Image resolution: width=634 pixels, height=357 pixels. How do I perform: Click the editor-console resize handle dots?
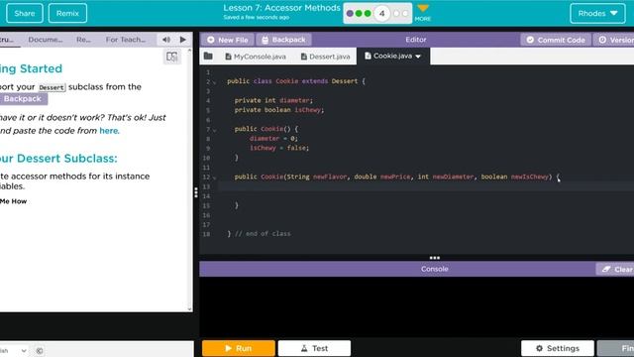[435, 258]
